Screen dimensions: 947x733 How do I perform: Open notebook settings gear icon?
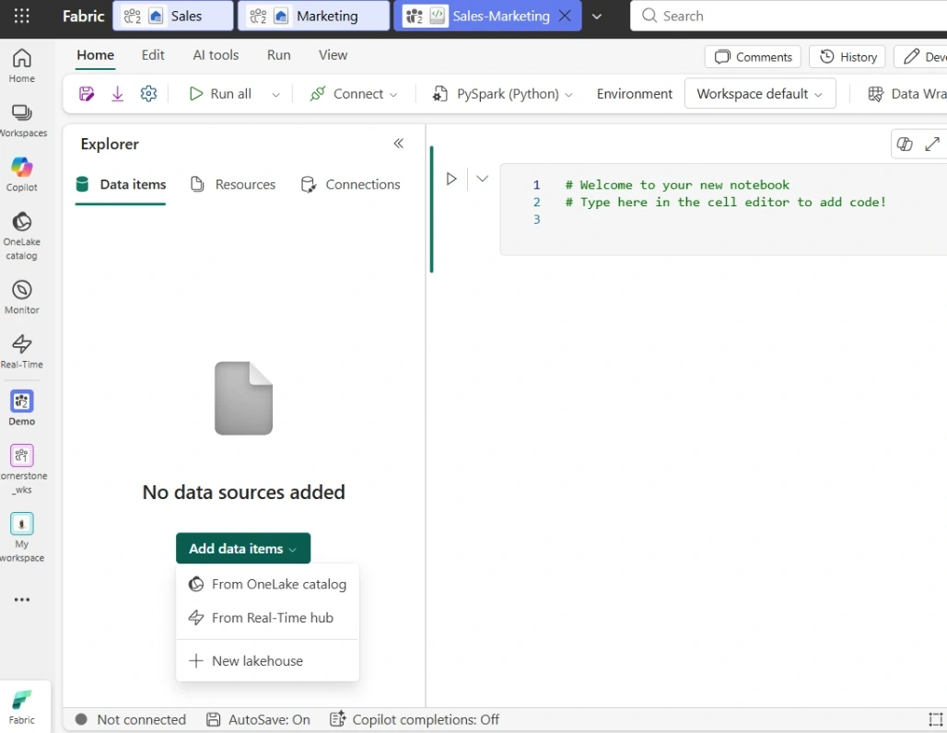148,94
